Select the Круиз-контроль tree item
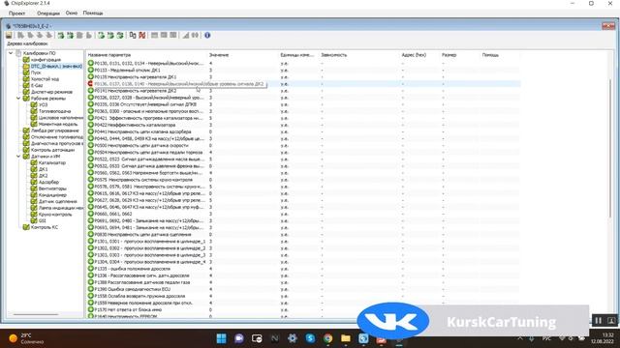This screenshot has width=620, height=348. [x=55, y=215]
